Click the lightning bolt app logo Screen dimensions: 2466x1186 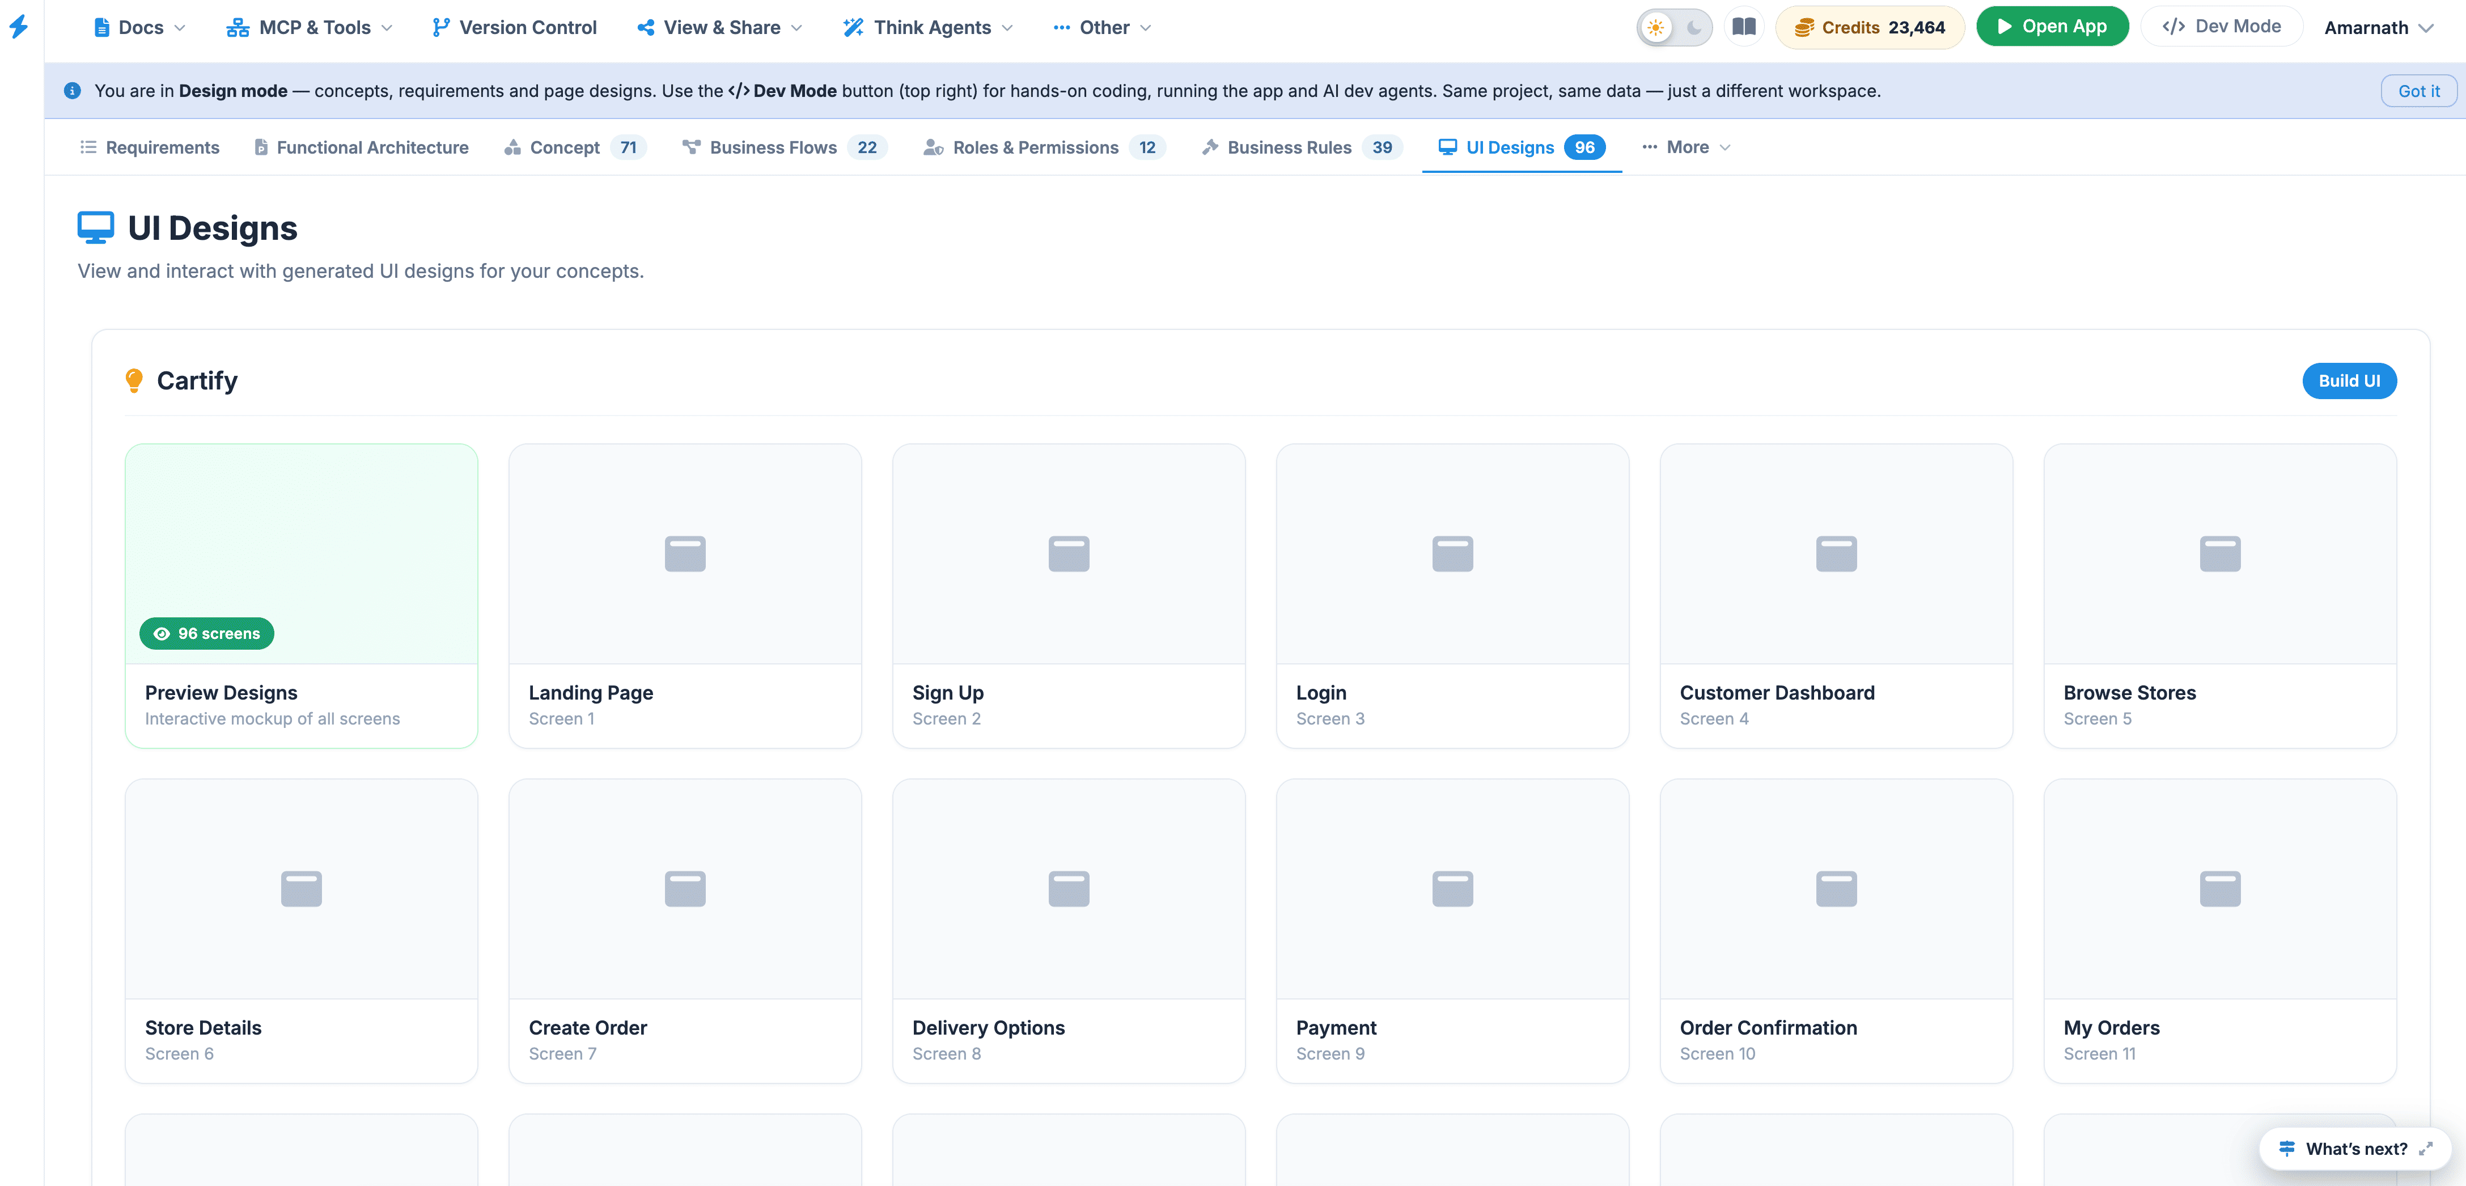pos(18,27)
